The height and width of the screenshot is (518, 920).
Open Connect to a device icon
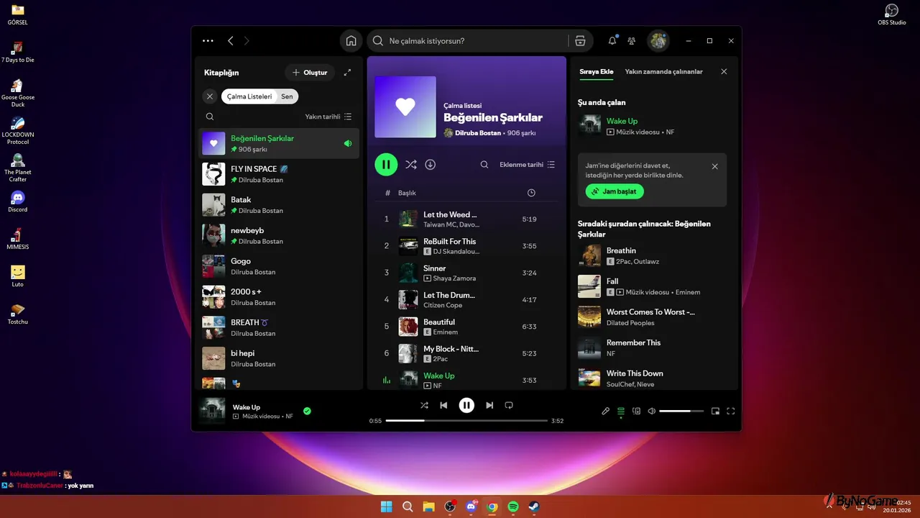[x=636, y=412]
